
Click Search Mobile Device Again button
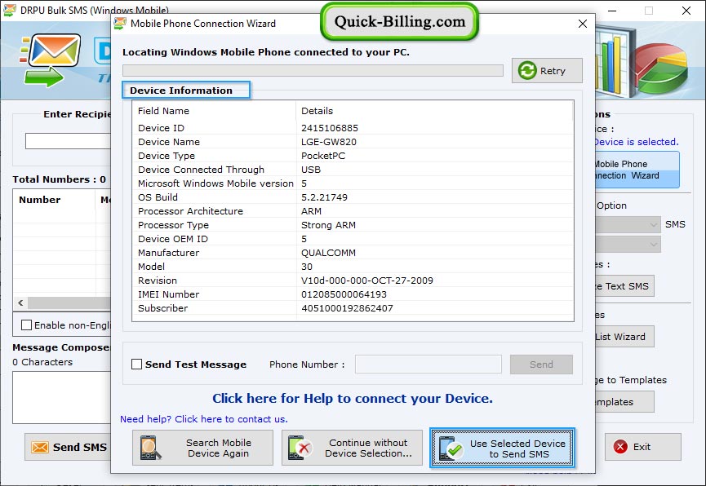click(202, 448)
